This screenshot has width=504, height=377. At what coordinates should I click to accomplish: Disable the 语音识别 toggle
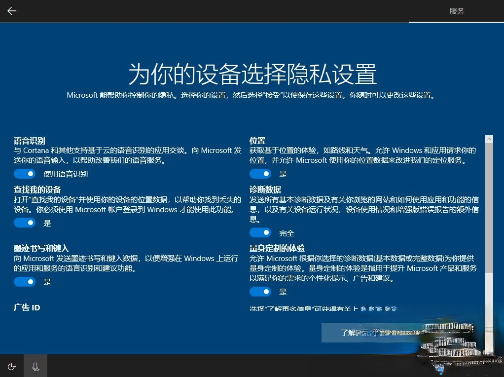25,173
